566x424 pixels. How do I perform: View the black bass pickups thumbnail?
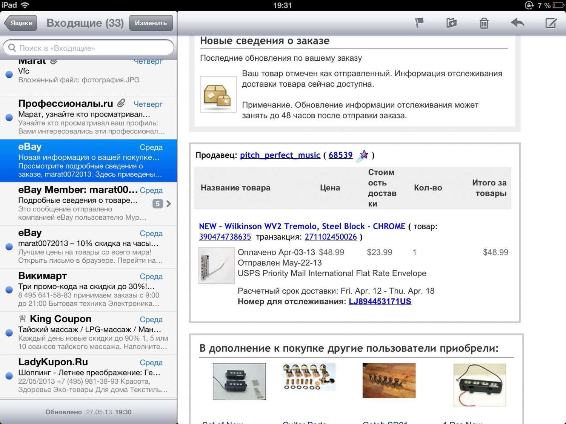(x=239, y=381)
